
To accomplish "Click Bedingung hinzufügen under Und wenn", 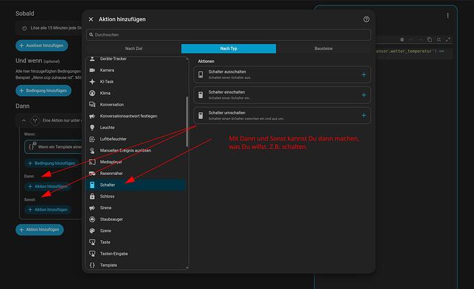I will tap(43, 91).
